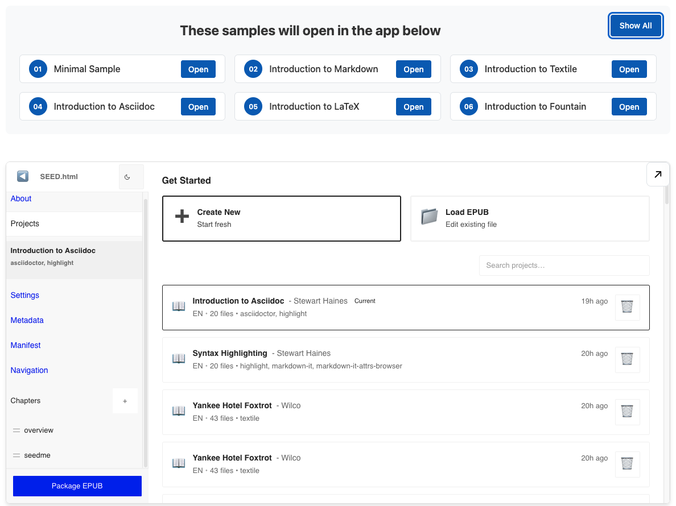The height and width of the screenshot is (506, 676).
Task: Click the 03 badge of Introduction to Textile
Action: [469, 69]
